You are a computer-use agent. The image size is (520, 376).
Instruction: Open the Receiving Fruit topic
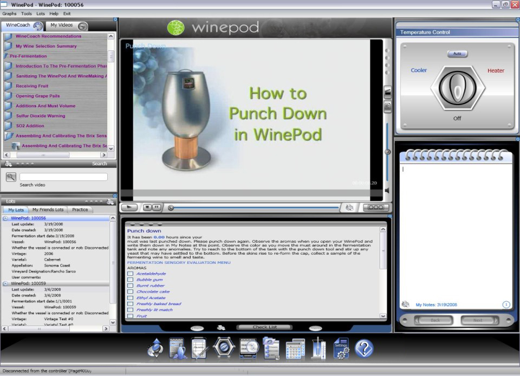tap(32, 86)
